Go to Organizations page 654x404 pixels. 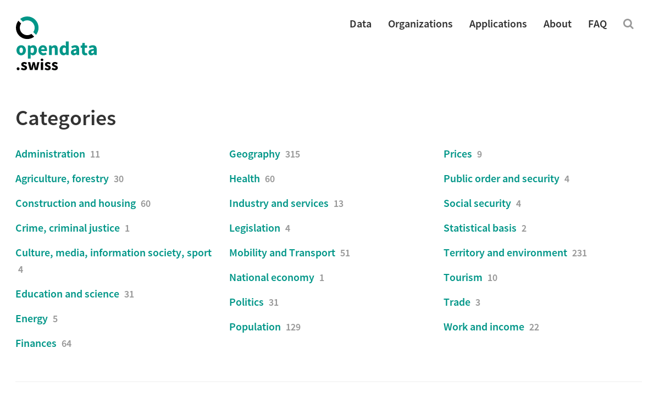pos(420,24)
